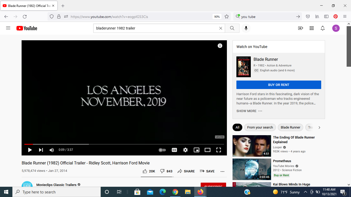Close the Blade Runner browser tab
Viewport: 351px width, 197px height.
point(53,6)
